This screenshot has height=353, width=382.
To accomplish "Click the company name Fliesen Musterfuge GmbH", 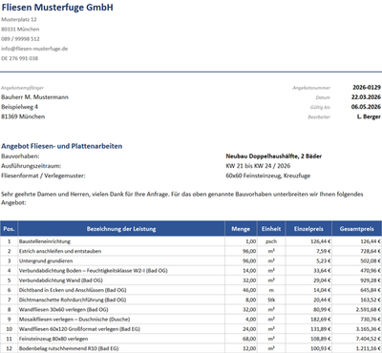I will [x=57, y=8].
